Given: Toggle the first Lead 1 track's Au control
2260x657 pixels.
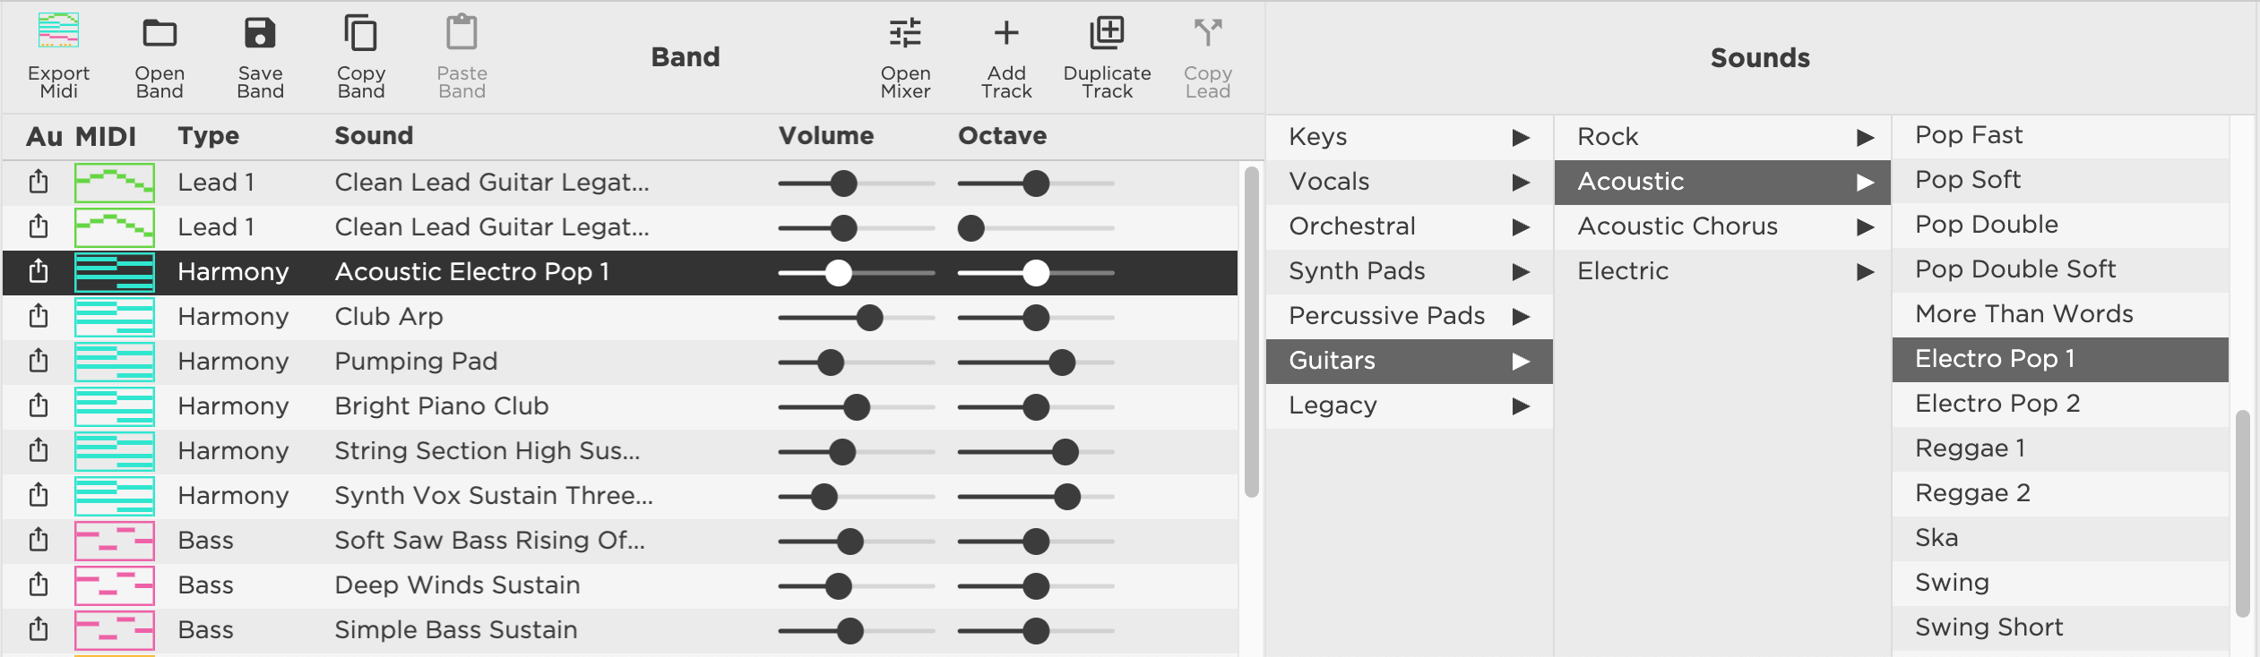Looking at the screenshot, I should tap(38, 183).
